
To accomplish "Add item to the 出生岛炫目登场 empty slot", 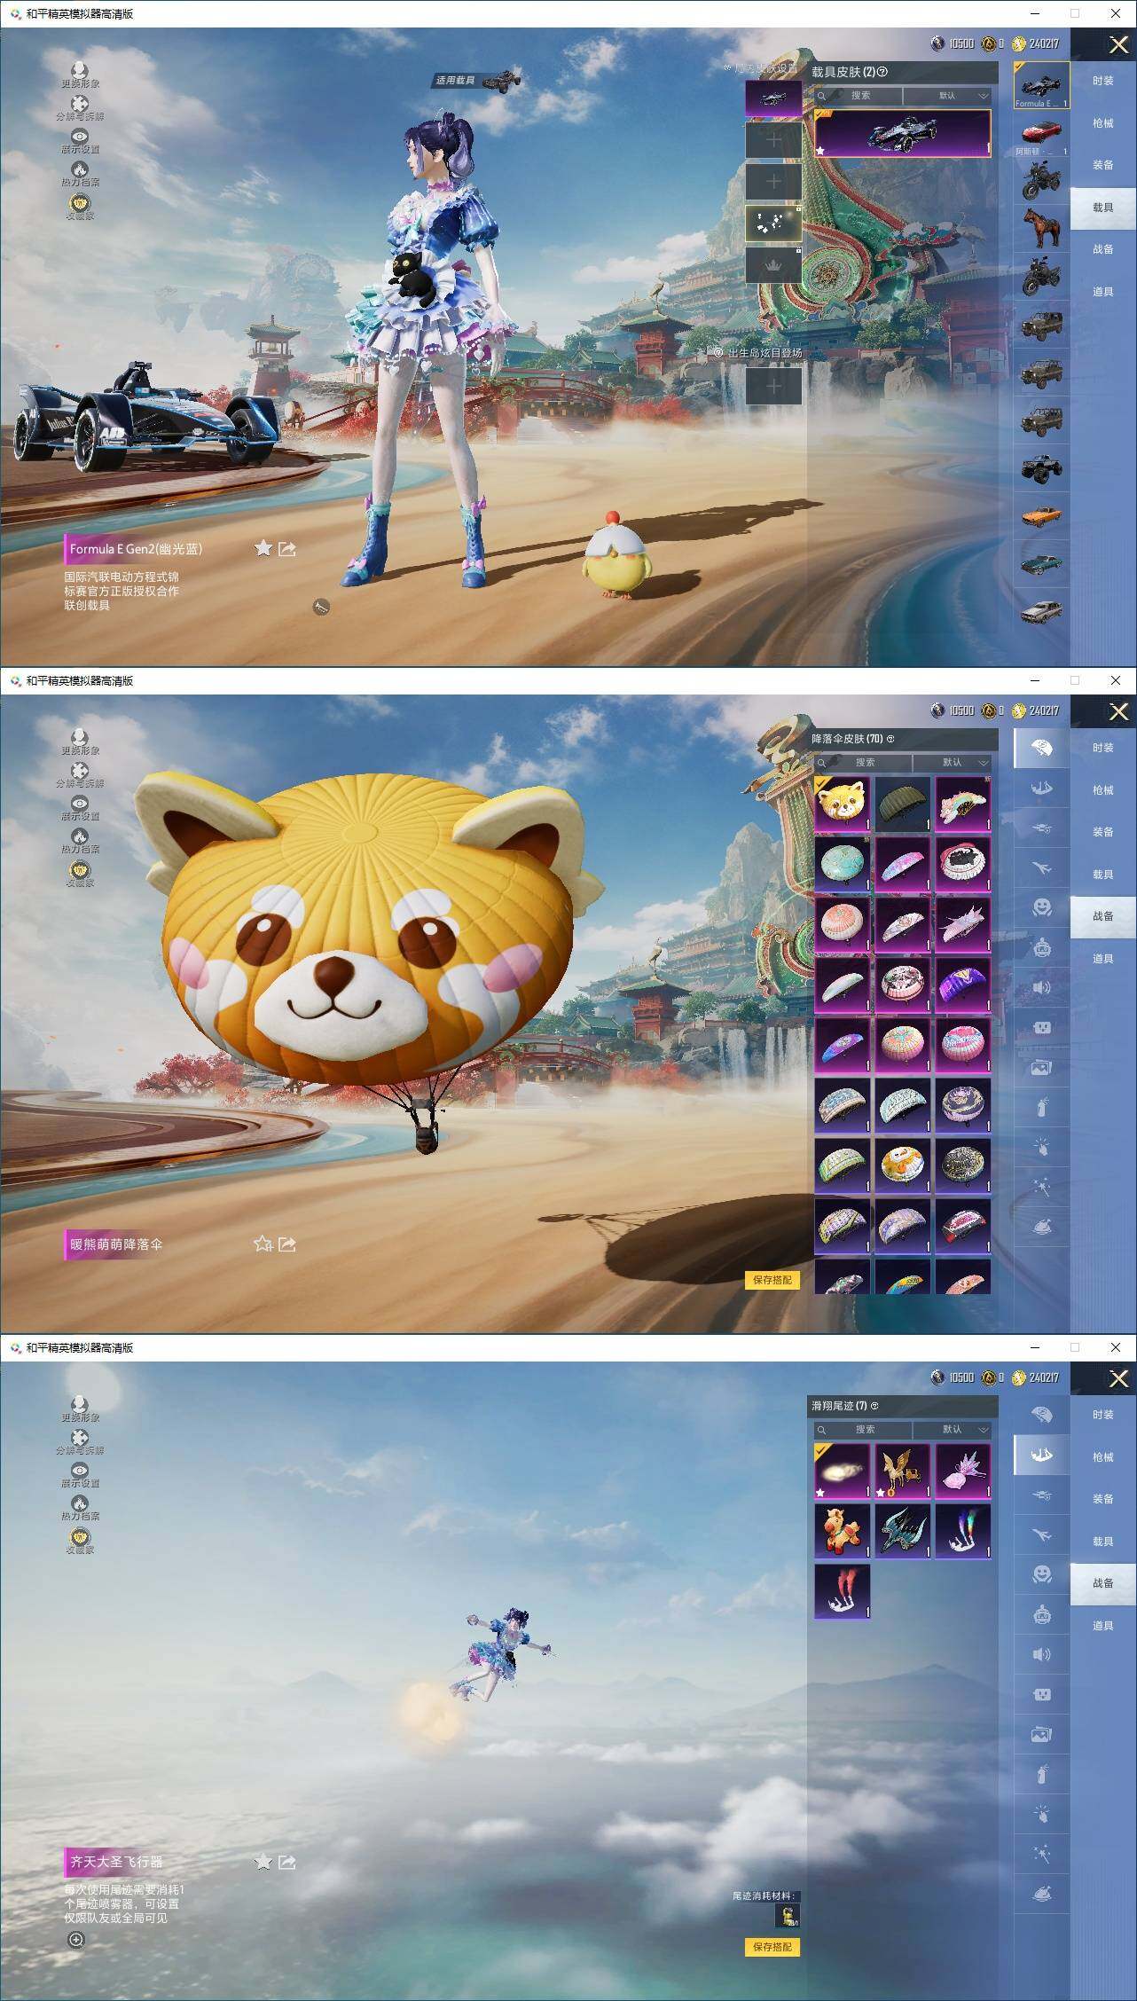I will (x=773, y=386).
